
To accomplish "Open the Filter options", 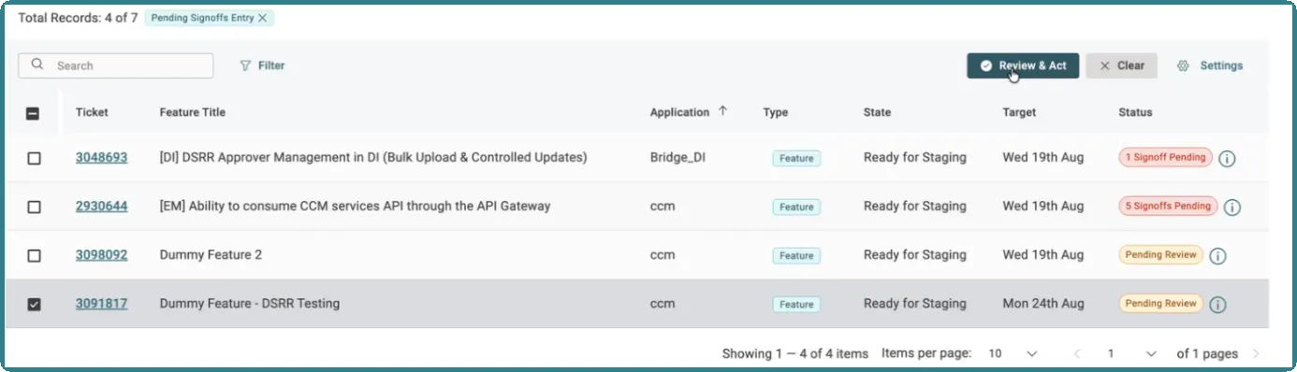I will tap(262, 65).
